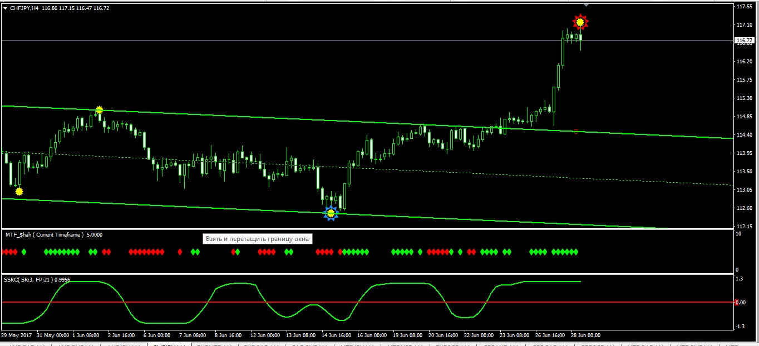The height and width of the screenshot is (346, 759).
Task: Click the 114.40 price axis label
Action: (745, 135)
